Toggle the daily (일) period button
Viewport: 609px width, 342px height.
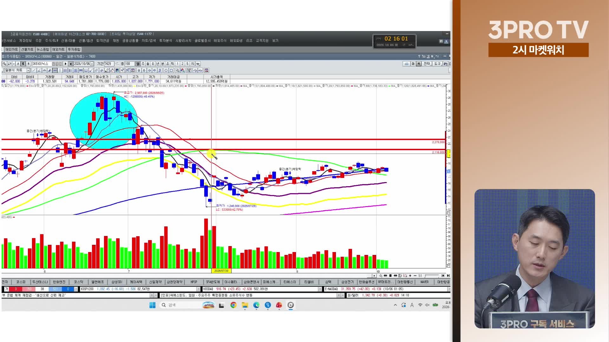point(138,64)
